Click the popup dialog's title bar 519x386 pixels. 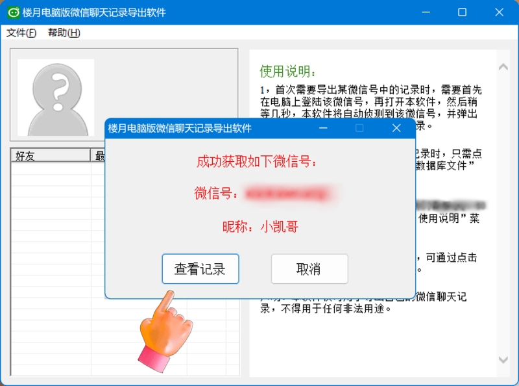point(208,129)
